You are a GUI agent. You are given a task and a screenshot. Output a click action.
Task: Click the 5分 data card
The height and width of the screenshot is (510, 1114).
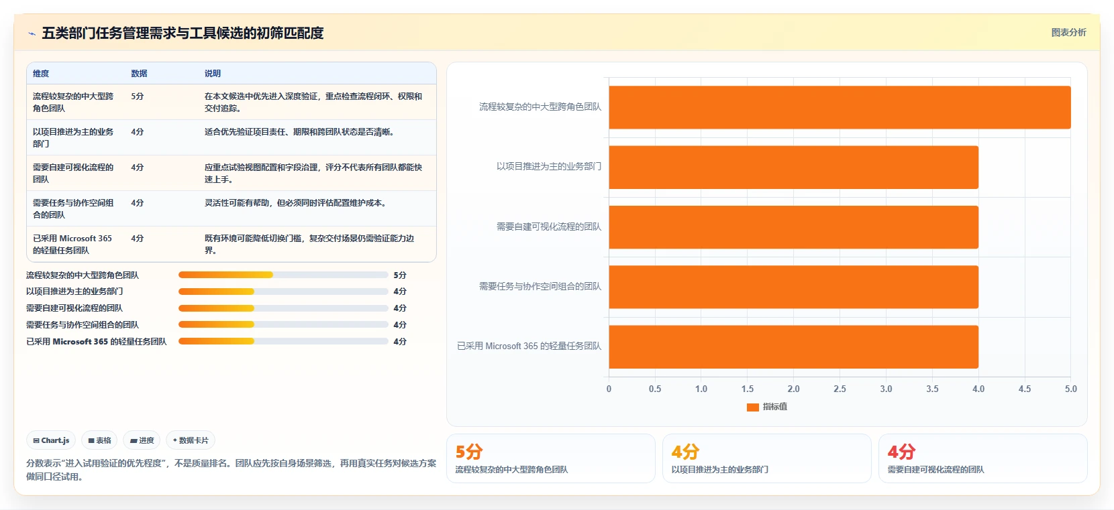(551, 458)
